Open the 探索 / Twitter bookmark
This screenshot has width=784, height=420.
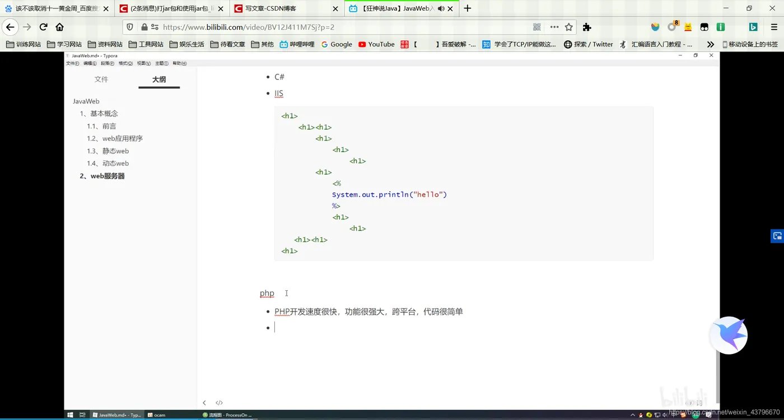(x=588, y=44)
